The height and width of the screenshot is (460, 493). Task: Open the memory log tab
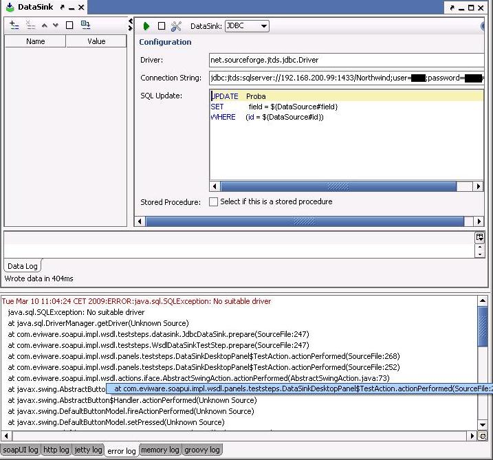pyautogui.click(x=160, y=450)
